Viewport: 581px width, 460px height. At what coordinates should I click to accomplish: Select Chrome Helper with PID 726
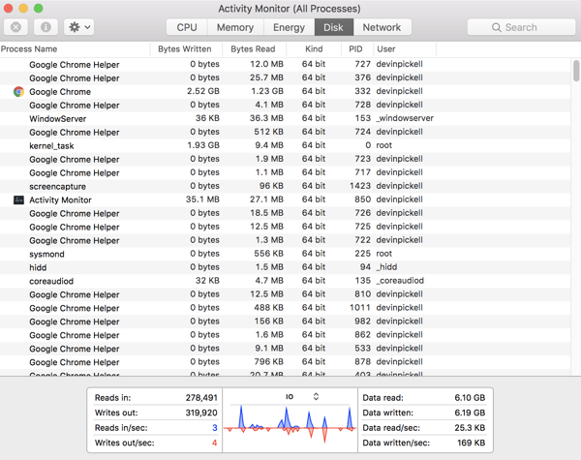tap(285, 213)
